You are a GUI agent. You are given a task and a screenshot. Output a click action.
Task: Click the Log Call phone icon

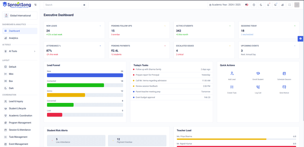click(x=258, y=87)
